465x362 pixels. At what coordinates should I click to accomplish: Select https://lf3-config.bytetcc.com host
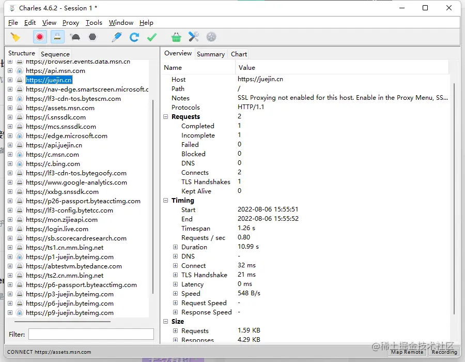tap(69, 210)
